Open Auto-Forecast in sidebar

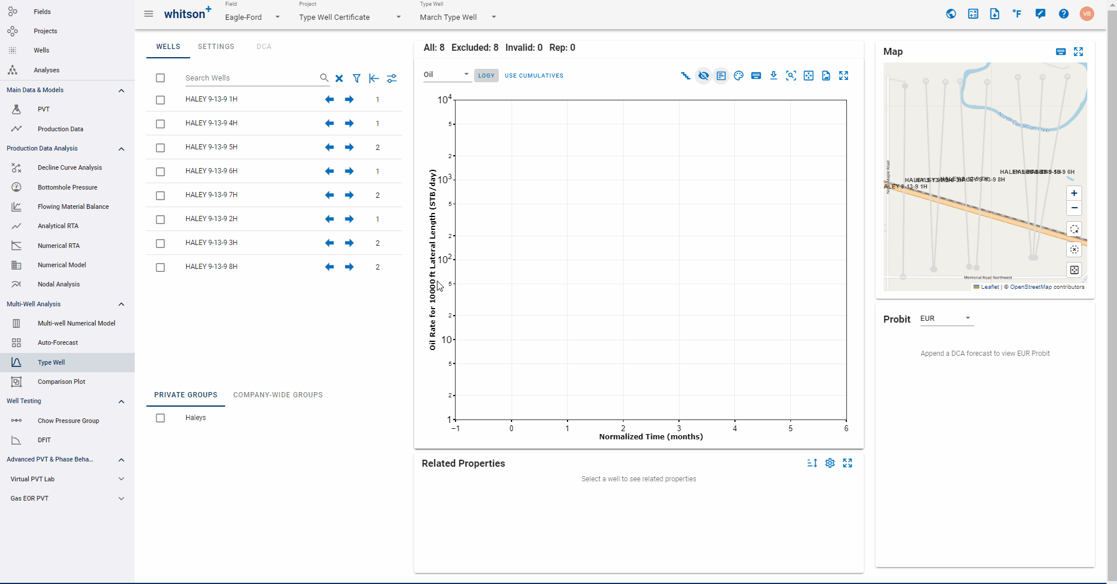(x=58, y=343)
